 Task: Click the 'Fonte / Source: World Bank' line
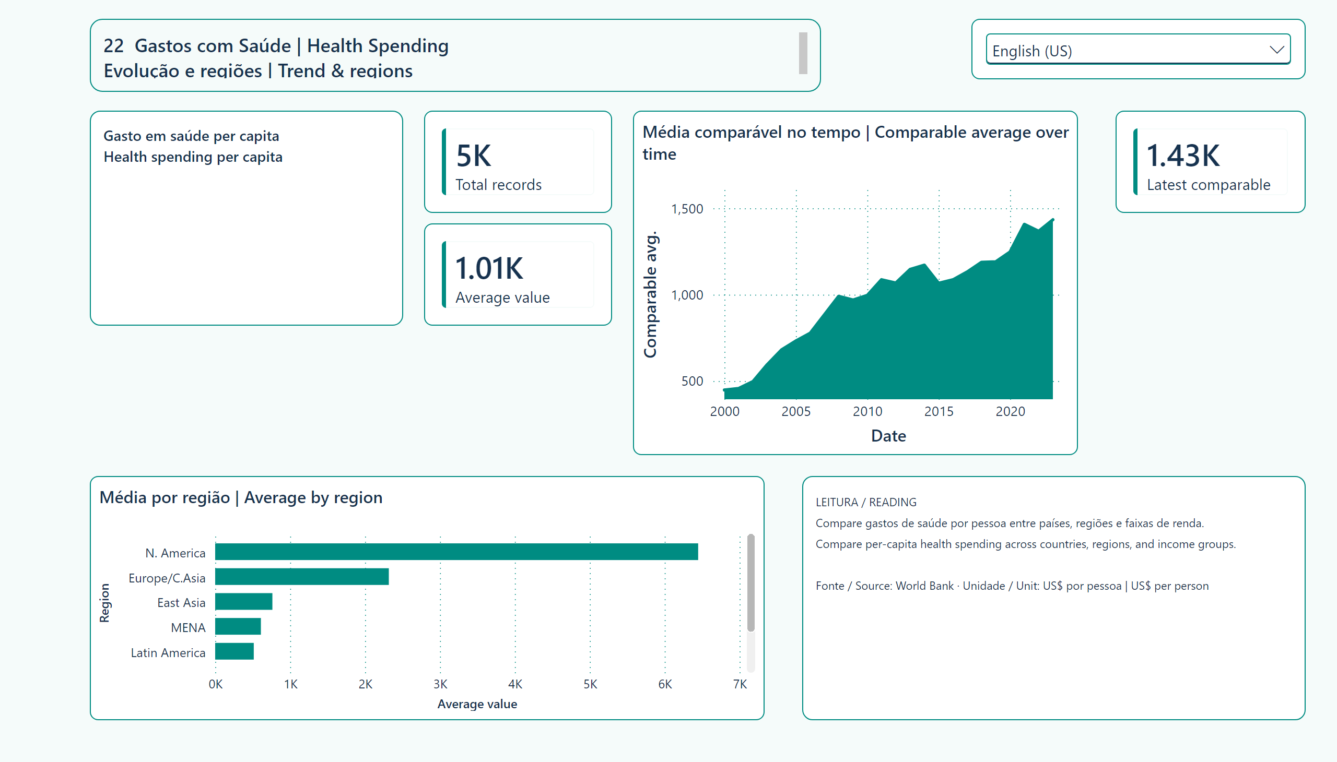(x=1012, y=586)
